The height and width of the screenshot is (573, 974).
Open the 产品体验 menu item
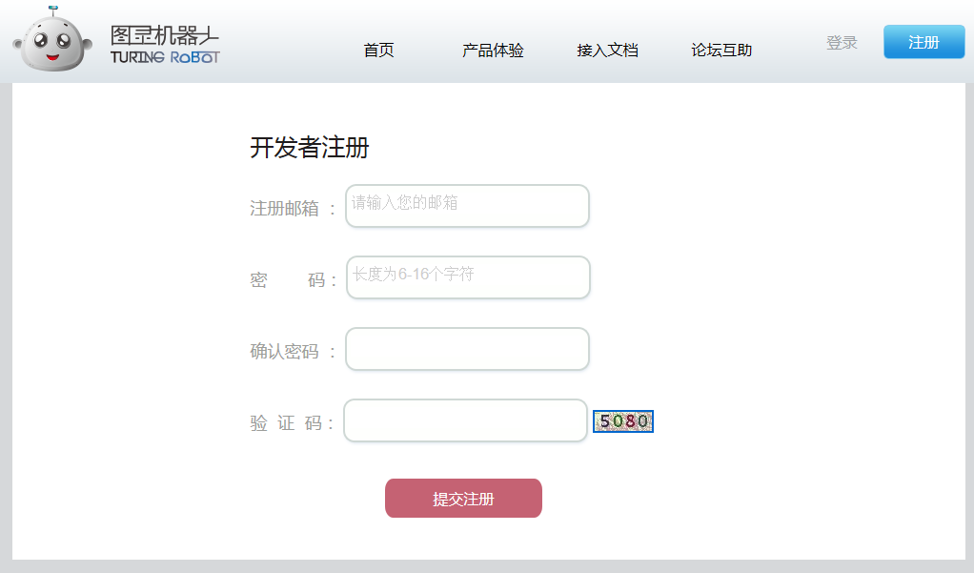tap(493, 51)
